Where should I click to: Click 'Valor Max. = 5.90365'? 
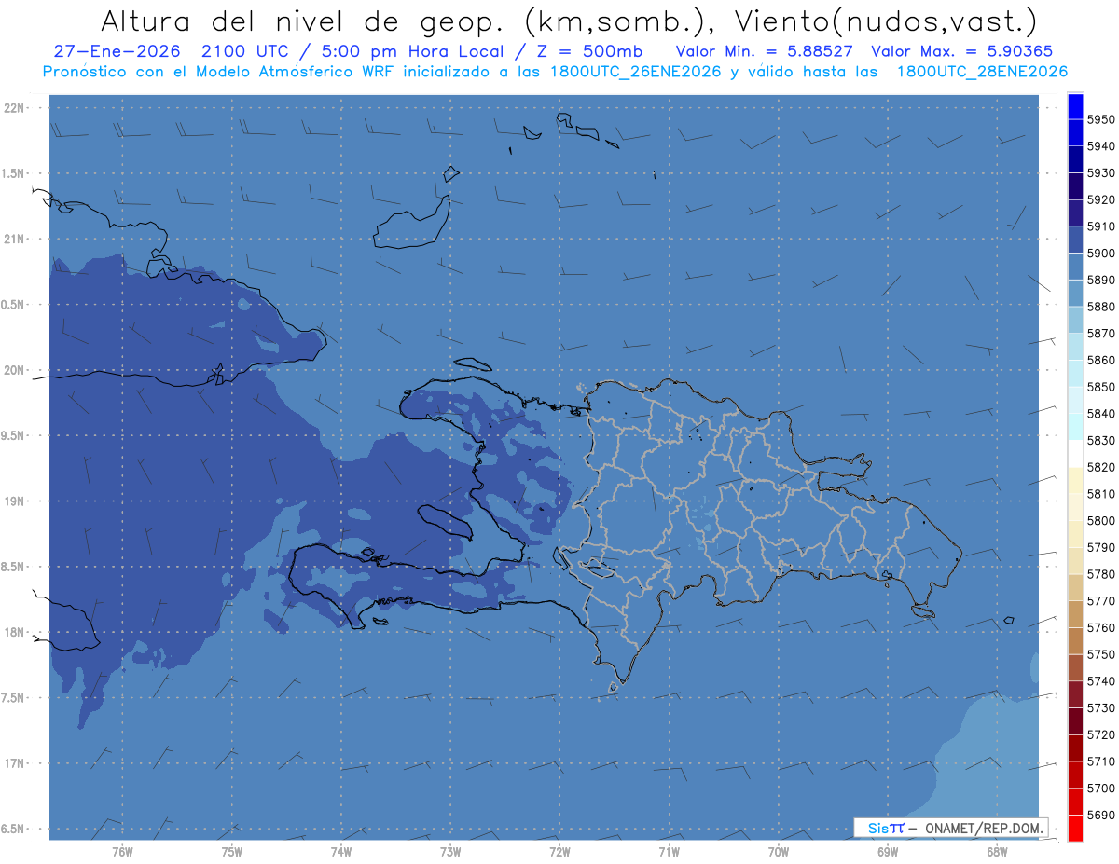point(962,51)
